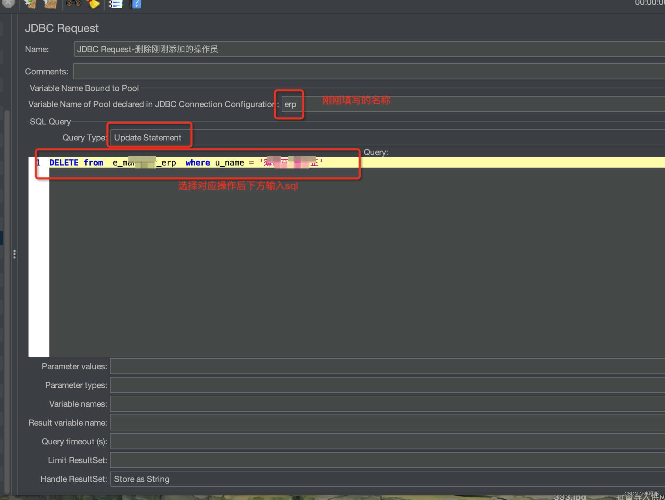
Task: Click the 'where' keyword in the SQL
Action: (x=198, y=162)
